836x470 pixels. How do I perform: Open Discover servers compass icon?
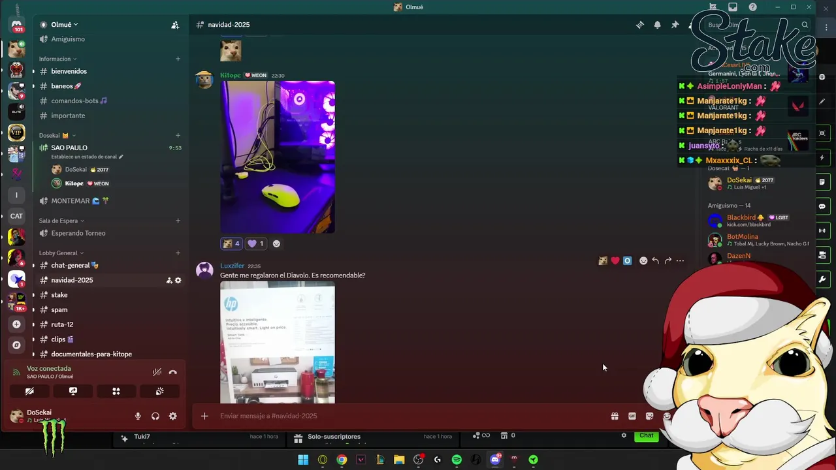point(17,345)
